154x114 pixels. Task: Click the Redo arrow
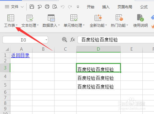tap(70, 7)
